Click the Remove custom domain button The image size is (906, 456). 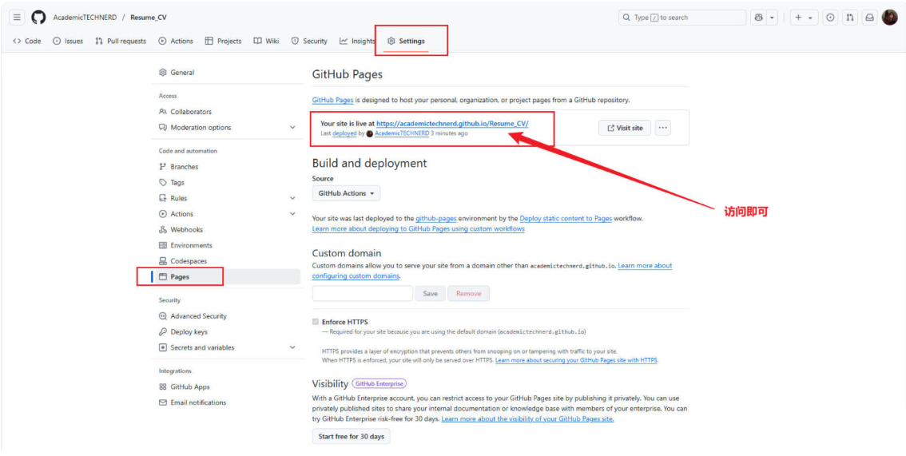[x=469, y=293]
